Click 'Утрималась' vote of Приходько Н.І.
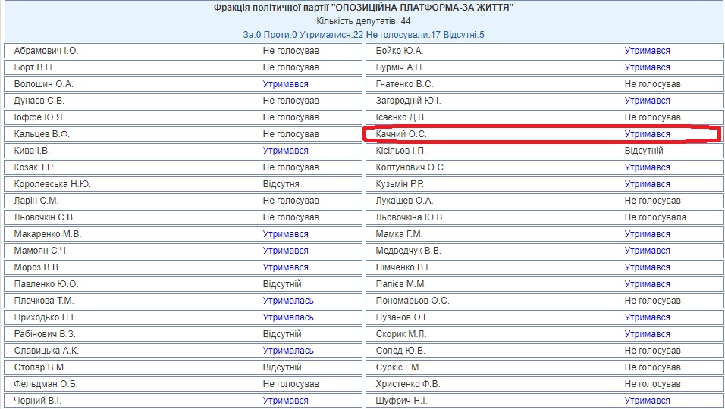Screen dimensions: 725x409 (x=288, y=317)
